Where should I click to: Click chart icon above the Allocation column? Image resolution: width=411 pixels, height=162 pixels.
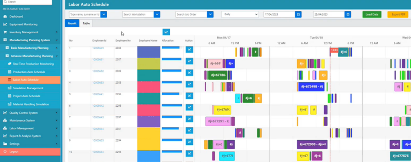coord(166,32)
